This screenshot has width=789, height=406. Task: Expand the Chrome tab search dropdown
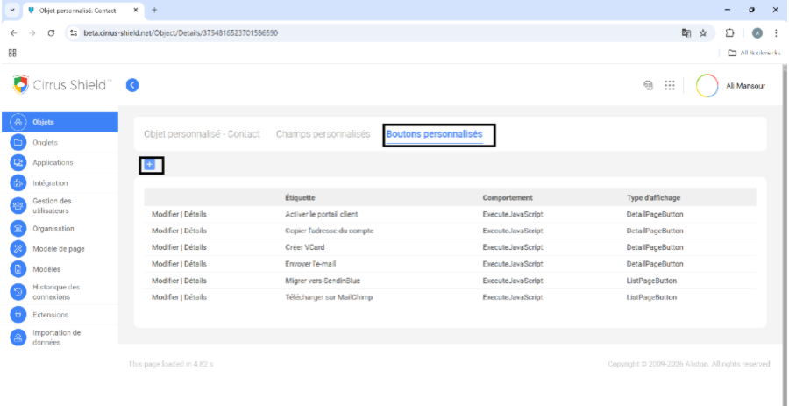point(11,10)
